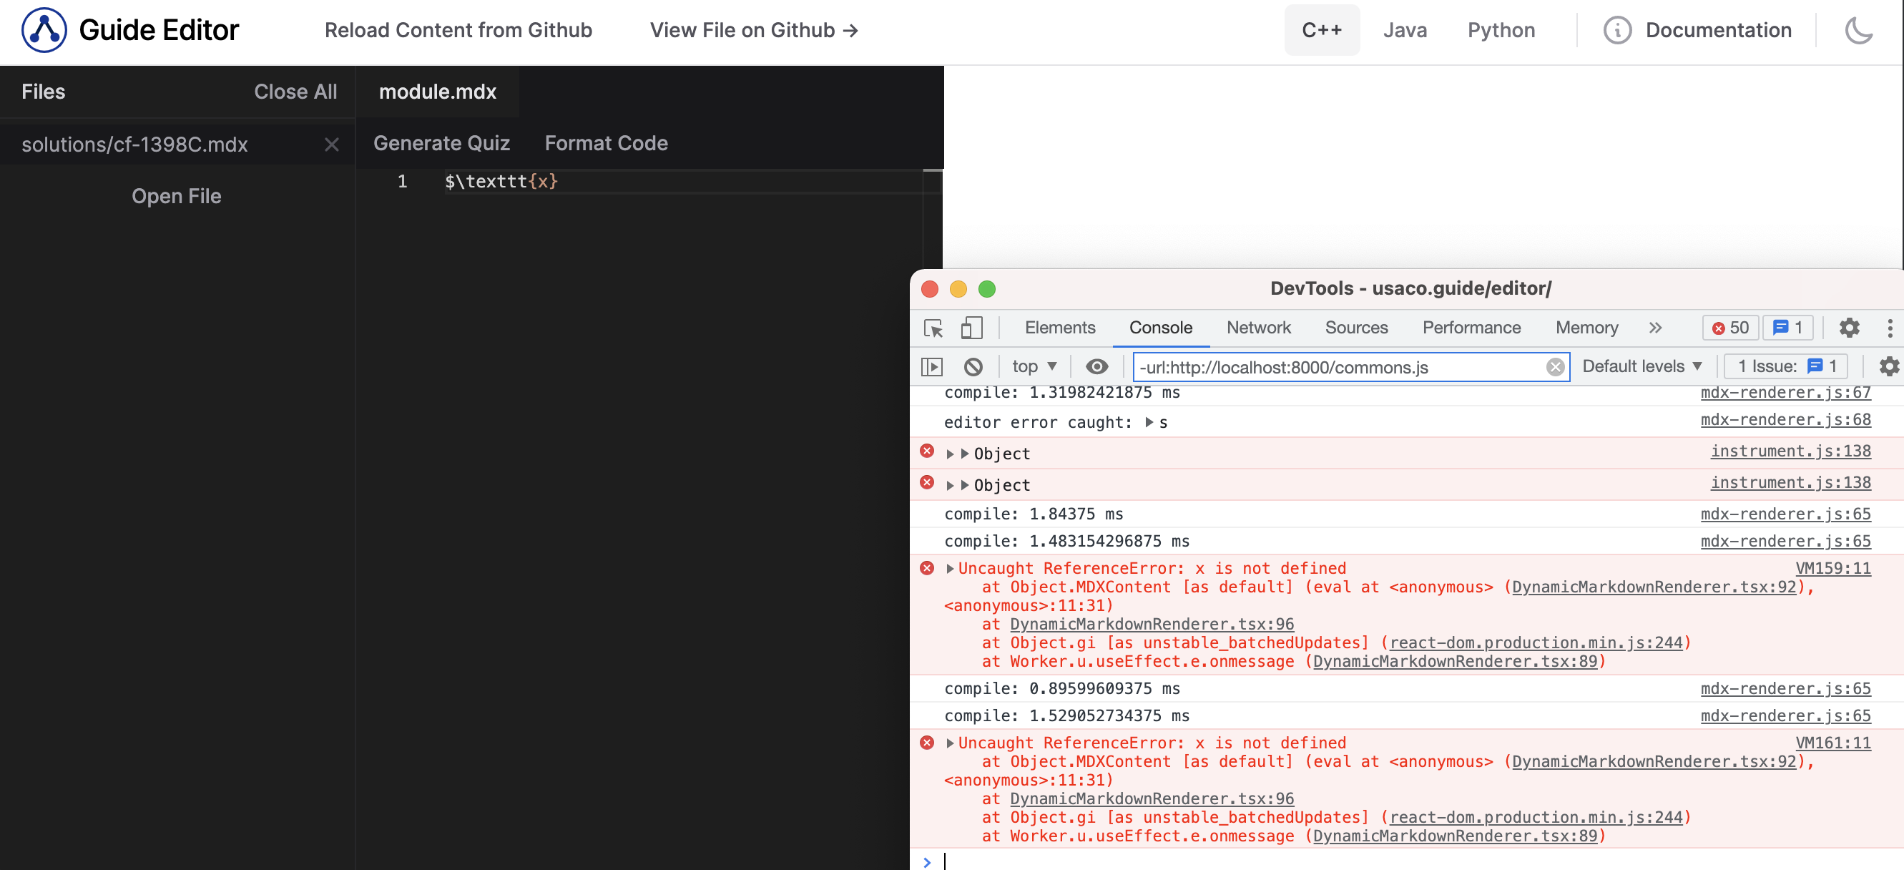Open DevTools settings with the gear icon
1904x870 pixels.
pyautogui.click(x=1850, y=329)
